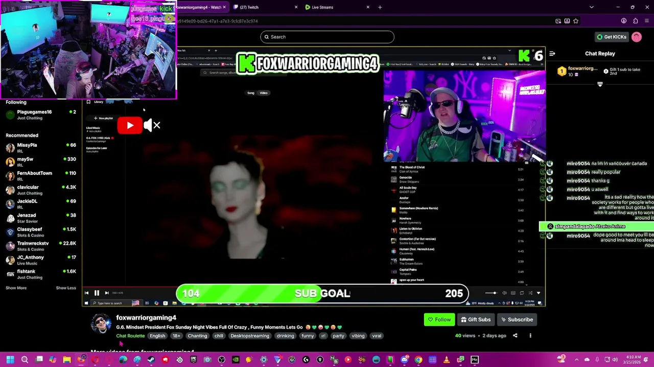Screen dimensions: 654x367
Task: Select the funny tag
Action: (308, 336)
